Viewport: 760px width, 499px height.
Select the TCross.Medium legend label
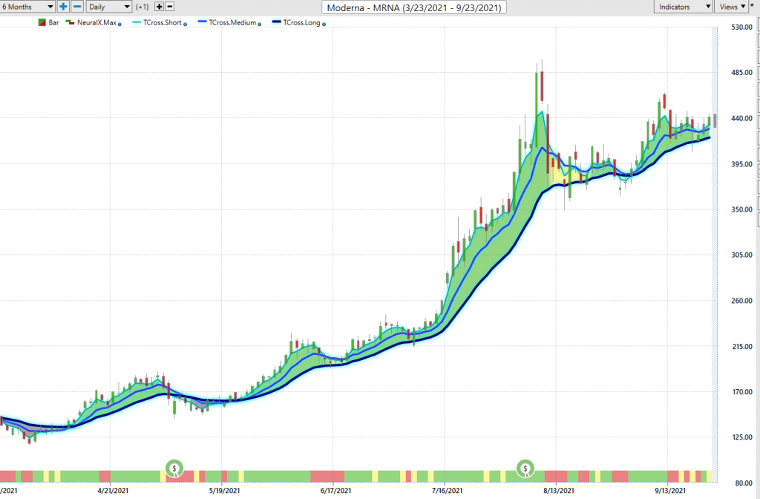[x=232, y=23]
